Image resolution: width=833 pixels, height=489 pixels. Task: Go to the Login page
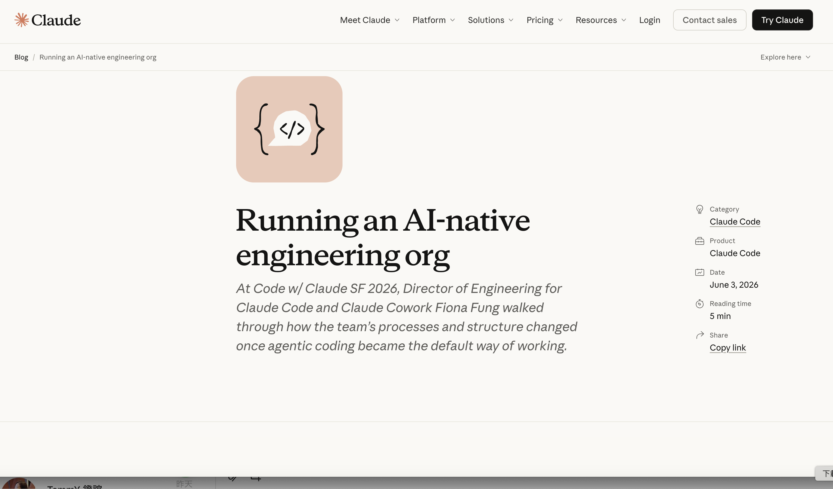650,20
